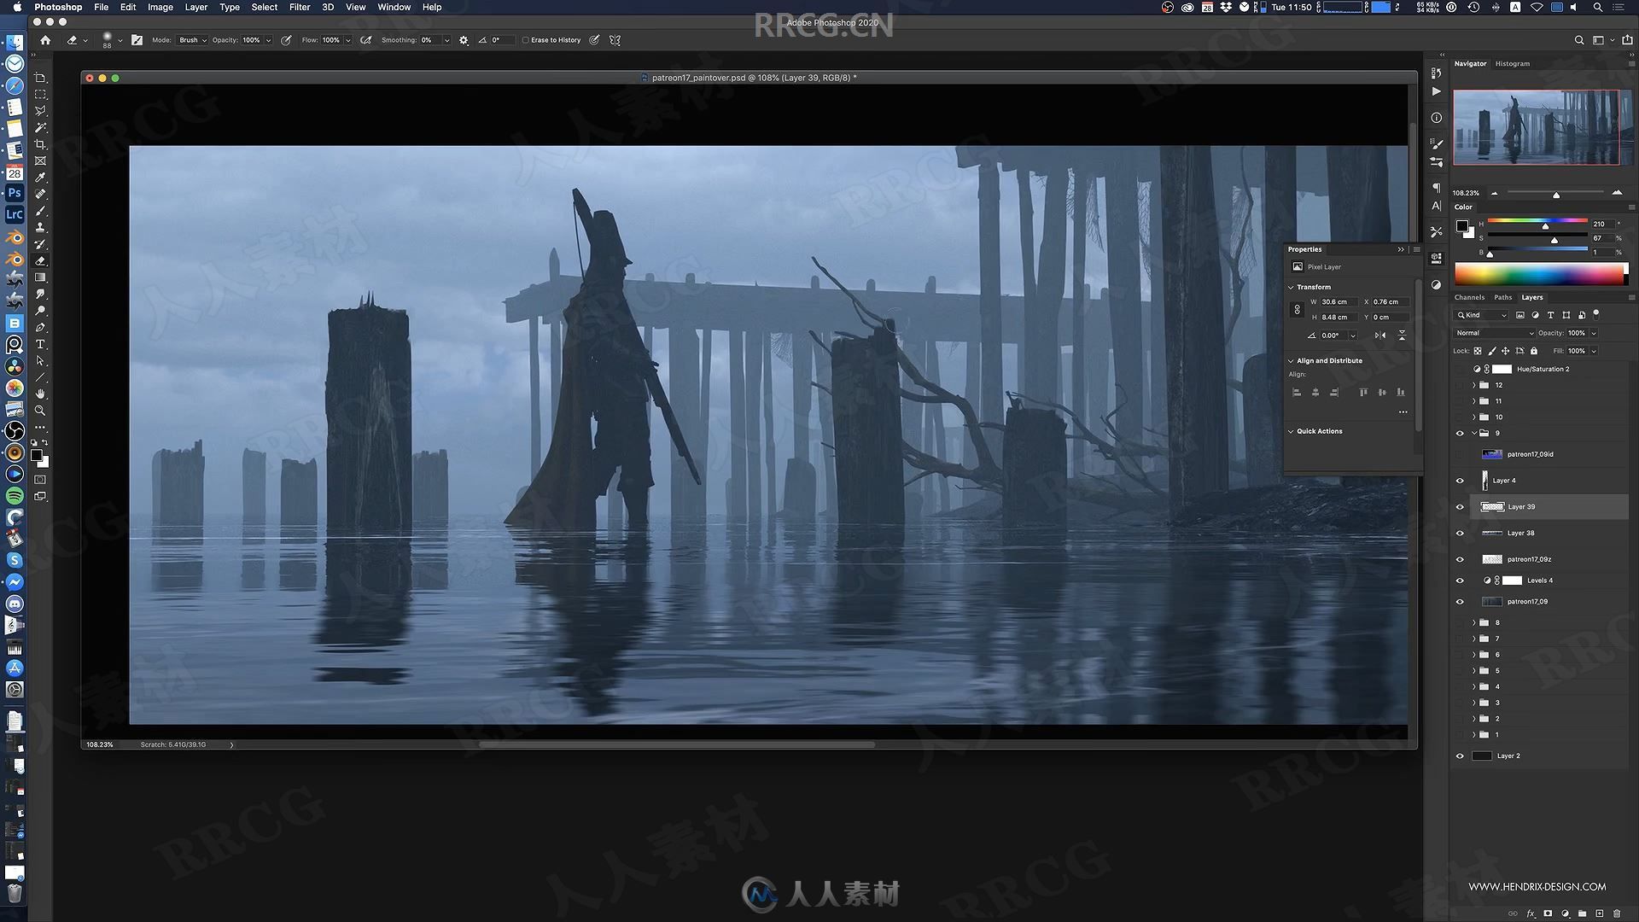The width and height of the screenshot is (1639, 922).
Task: Collapse Quick Actions section
Action: pos(1291,432)
